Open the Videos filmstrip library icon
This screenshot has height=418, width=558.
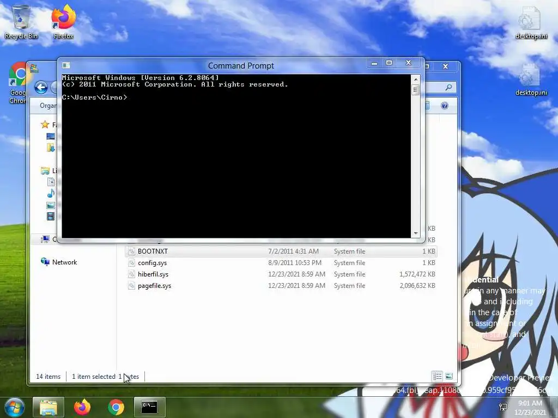click(x=51, y=216)
